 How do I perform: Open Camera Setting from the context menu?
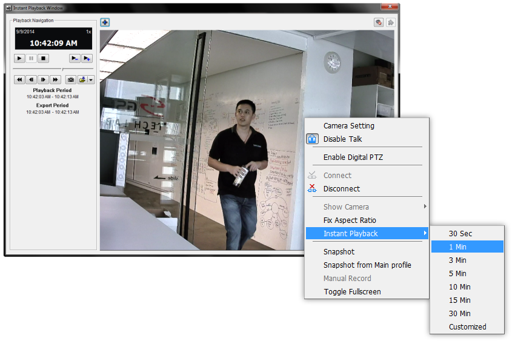[348, 126]
